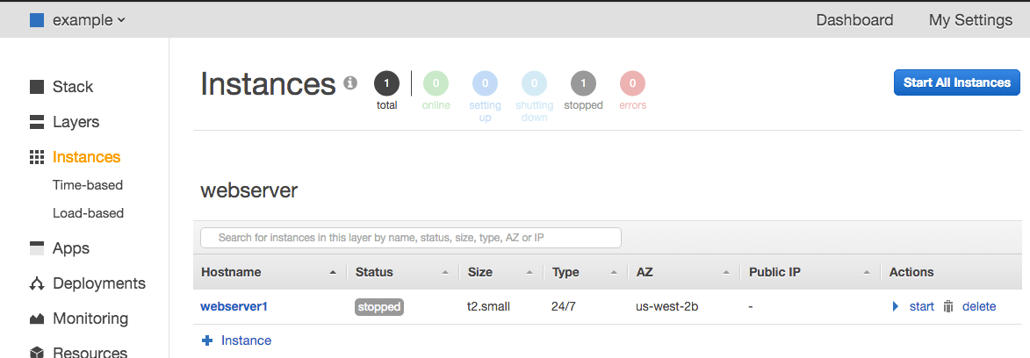The height and width of the screenshot is (358, 1030).
Task: Filter by the stopped instances count circle
Action: pyautogui.click(x=583, y=84)
